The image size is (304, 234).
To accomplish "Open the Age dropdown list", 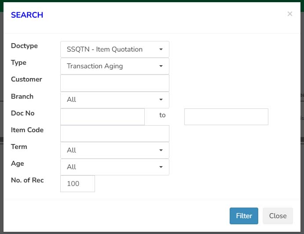I will (115, 167).
